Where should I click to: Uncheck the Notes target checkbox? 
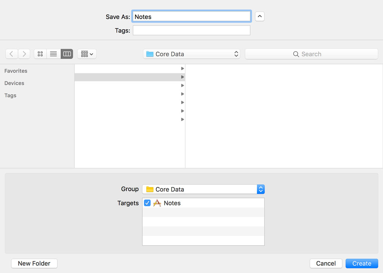tap(147, 203)
